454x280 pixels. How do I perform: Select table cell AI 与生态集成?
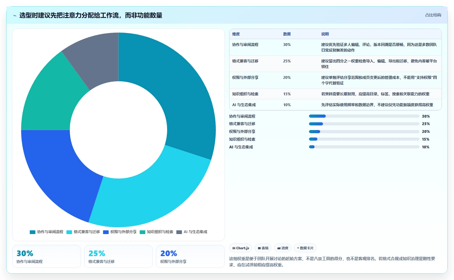click(244, 105)
